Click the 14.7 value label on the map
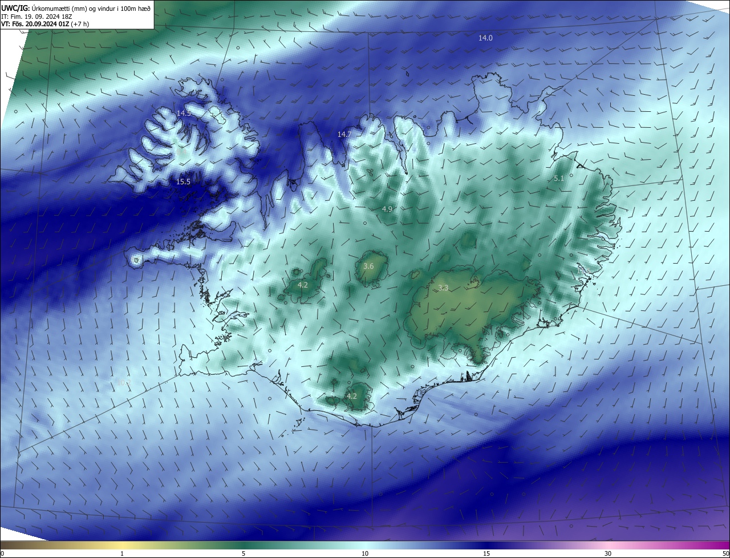Screen dimensions: 730x558 pyautogui.click(x=344, y=134)
